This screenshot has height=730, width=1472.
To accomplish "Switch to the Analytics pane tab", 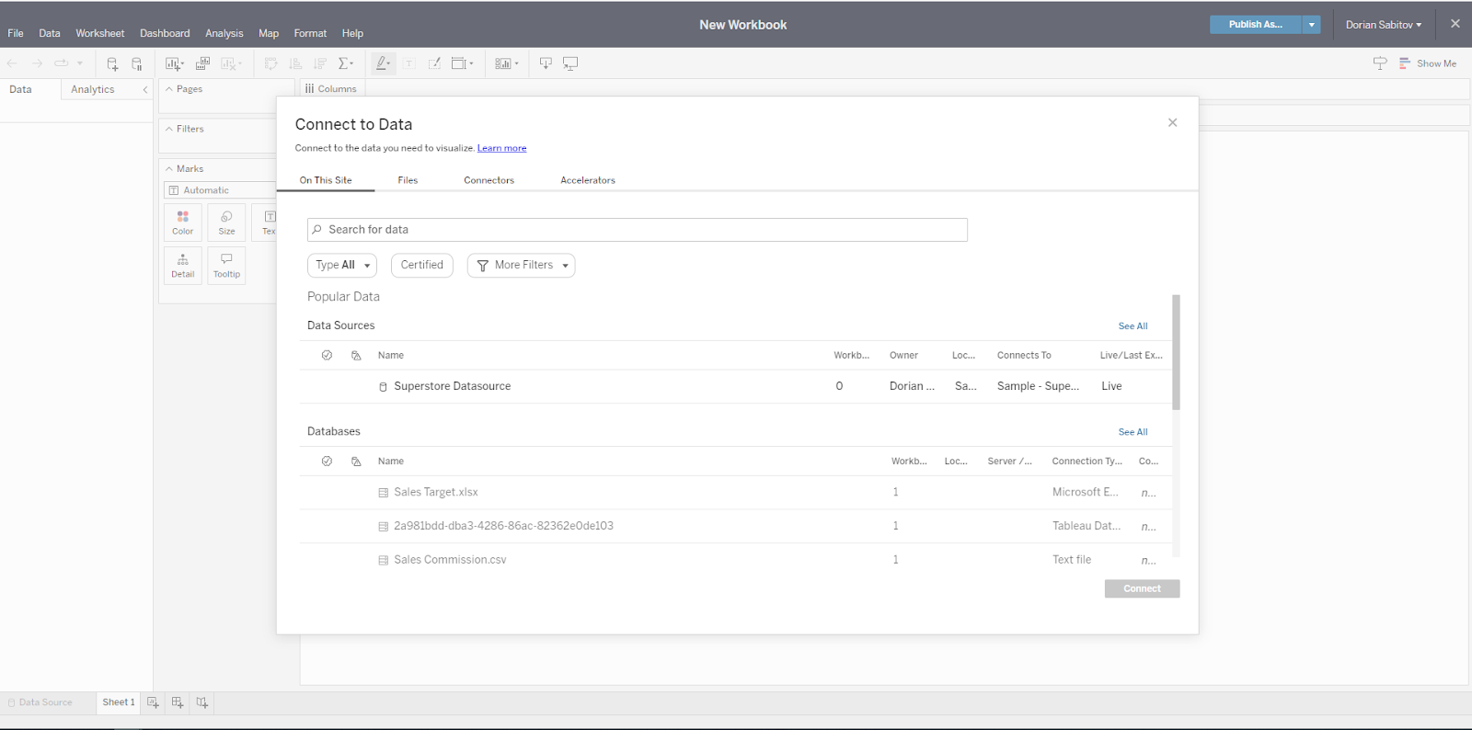I will (93, 89).
